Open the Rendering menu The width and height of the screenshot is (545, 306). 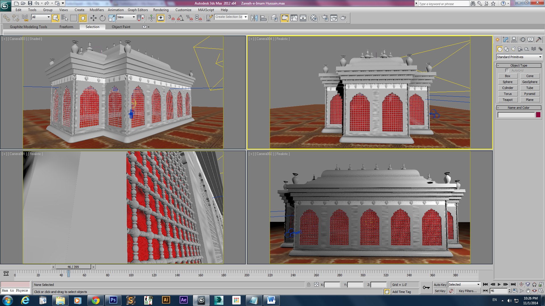coord(161,10)
